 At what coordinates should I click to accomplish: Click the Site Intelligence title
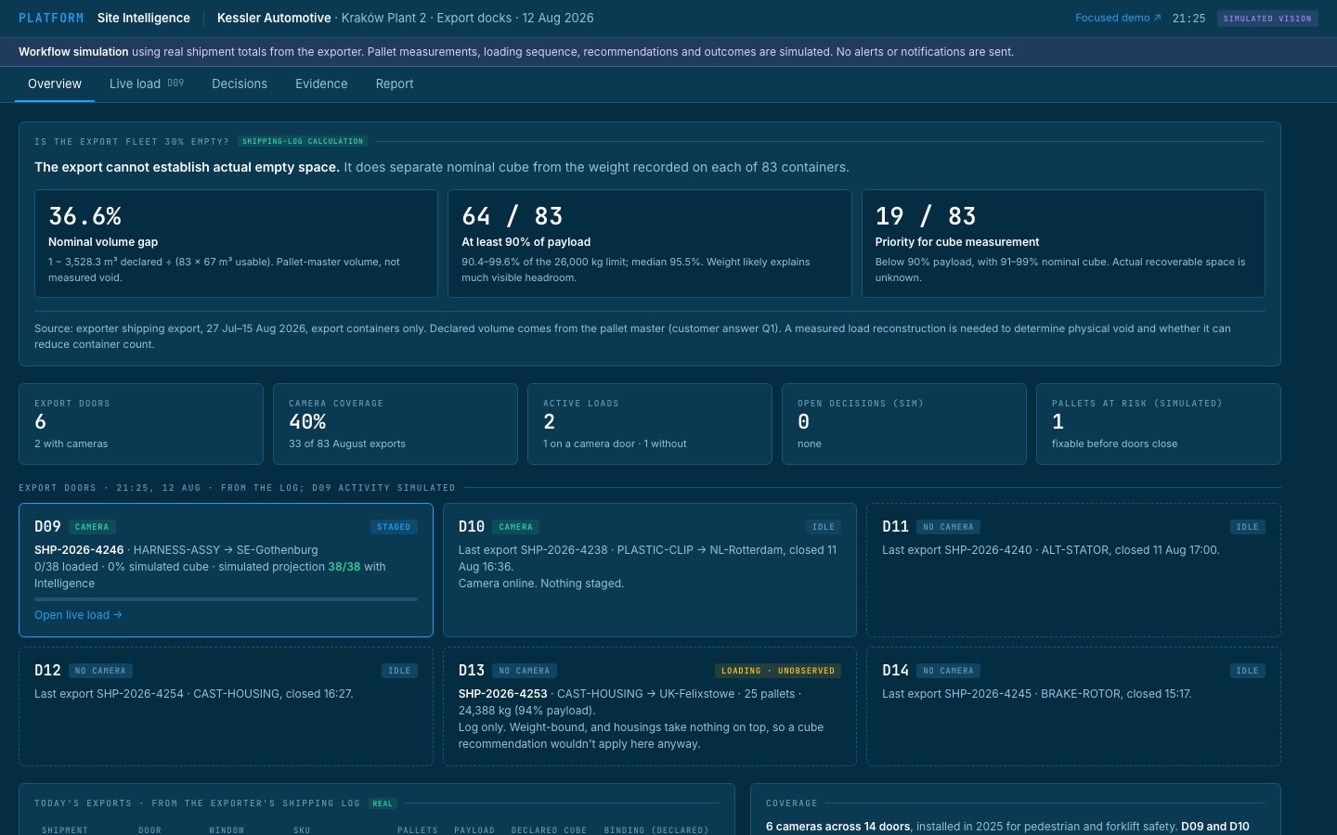click(x=144, y=18)
